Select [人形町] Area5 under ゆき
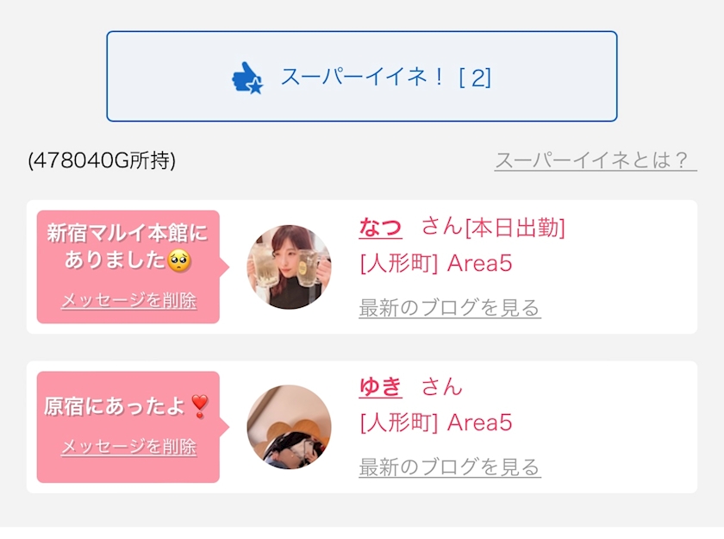The width and height of the screenshot is (724, 539). [x=435, y=423]
